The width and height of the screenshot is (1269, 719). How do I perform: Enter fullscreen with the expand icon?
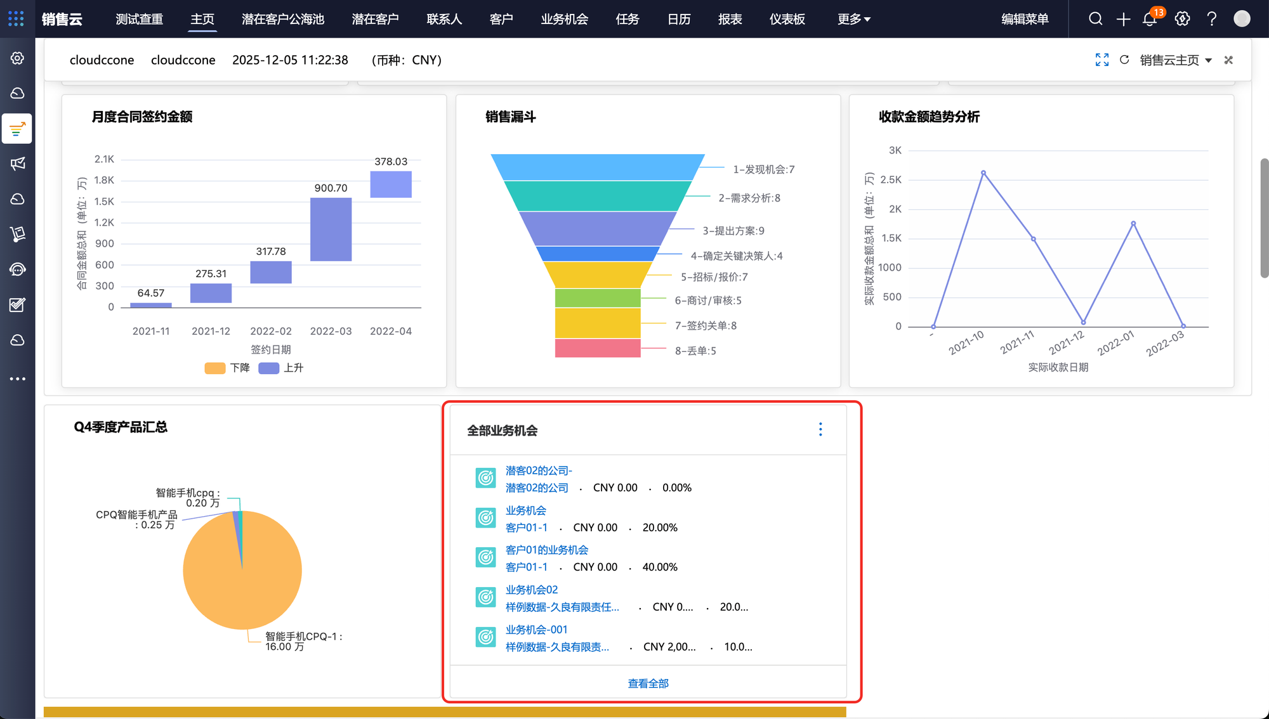pyautogui.click(x=1102, y=60)
